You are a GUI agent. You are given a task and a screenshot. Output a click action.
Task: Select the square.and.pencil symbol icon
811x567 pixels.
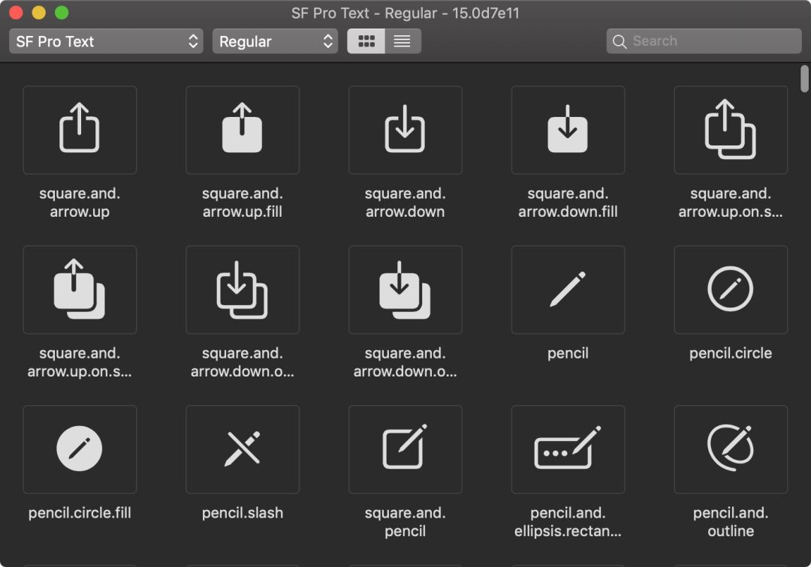[405, 448]
